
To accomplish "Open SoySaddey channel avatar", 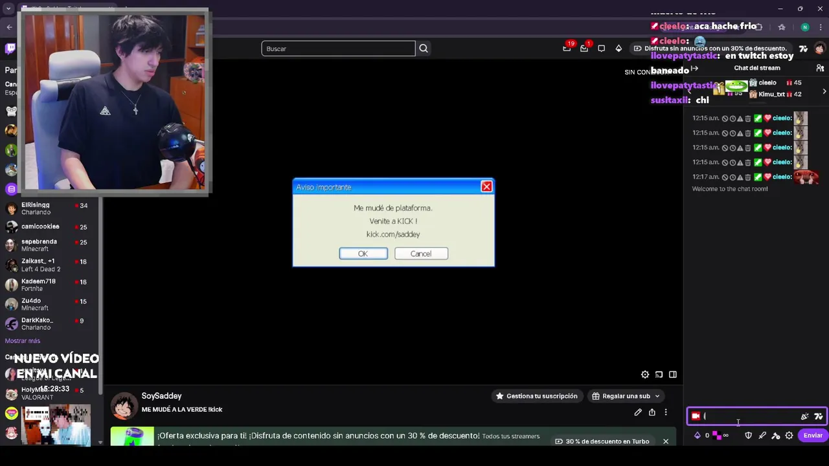I will coord(123,405).
